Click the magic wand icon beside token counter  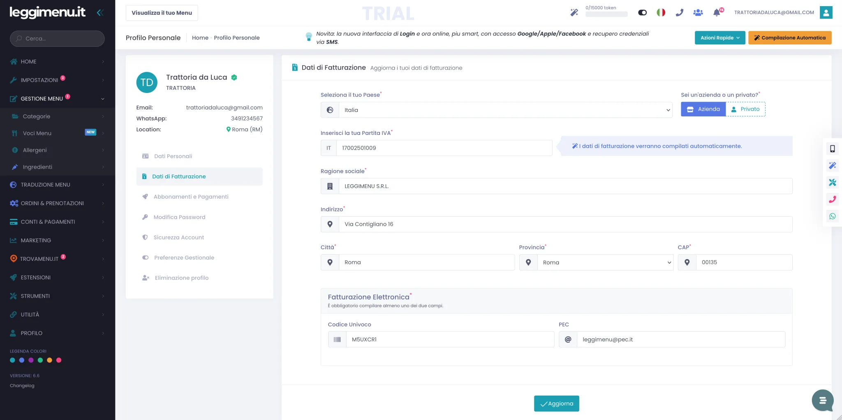coord(574,12)
